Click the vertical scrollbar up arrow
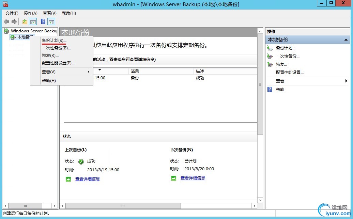Screen dimensions: 353x219 tap(260, 31)
